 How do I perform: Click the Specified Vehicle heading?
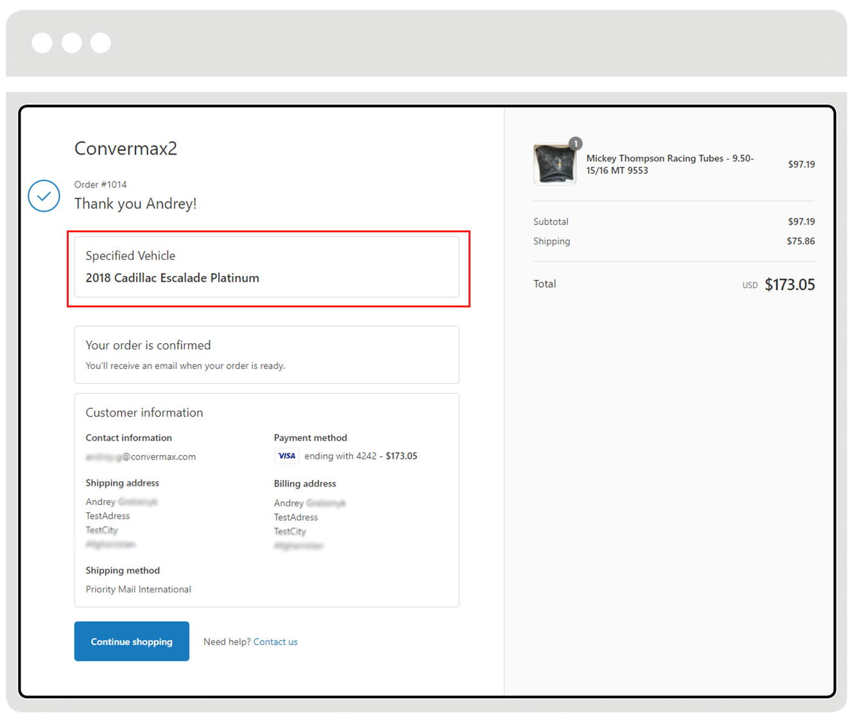point(130,255)
